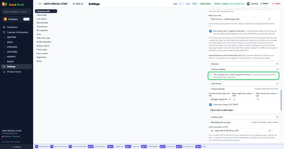Uncheck Allow sale of zero/negative stock items
The width and height of the screenshot is (284, 149).
210,31
